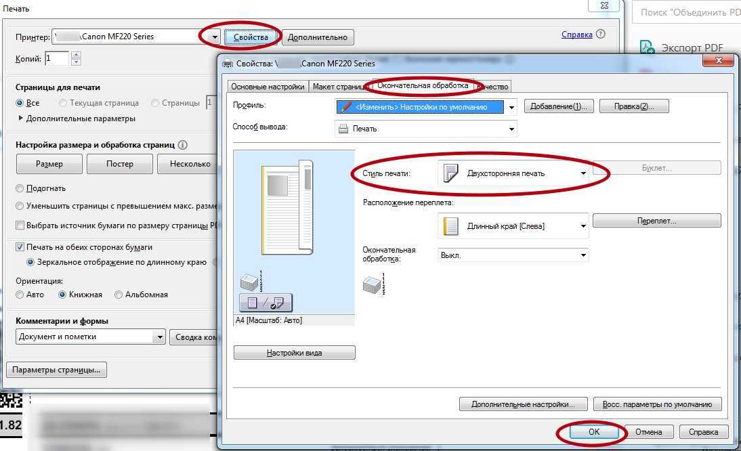Open Расположение переплета dropdown
This screenshot has height=451, width=741.
click(513, 226)
